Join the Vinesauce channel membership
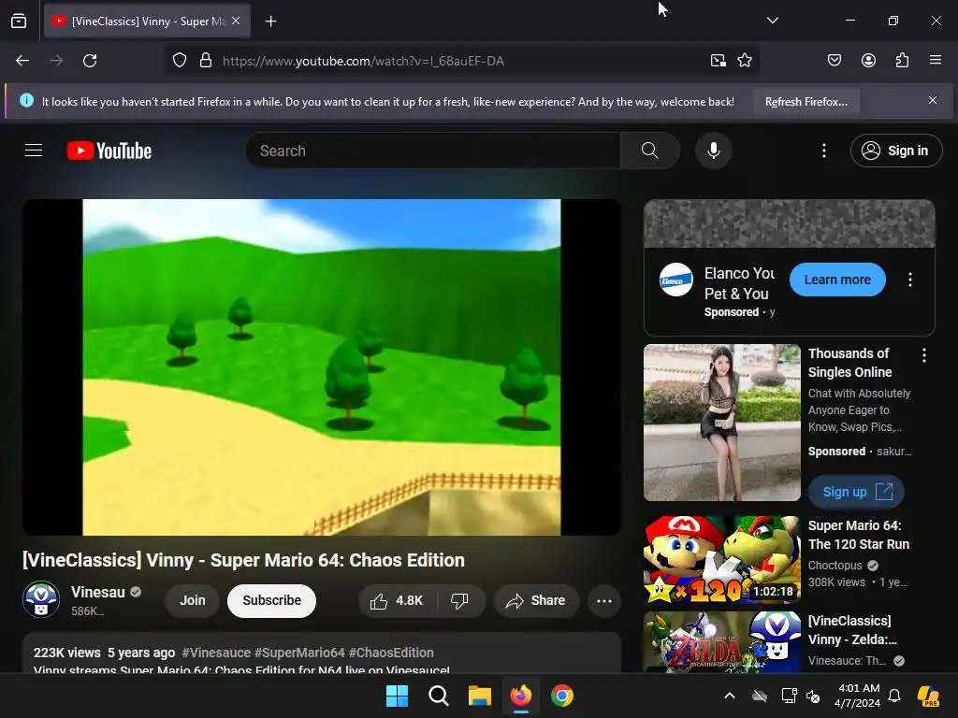 192,600
